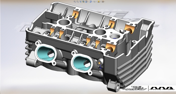Click the View Settings monitor icon
This screenshot has height=94, width=176.
[x=103, y=1]
